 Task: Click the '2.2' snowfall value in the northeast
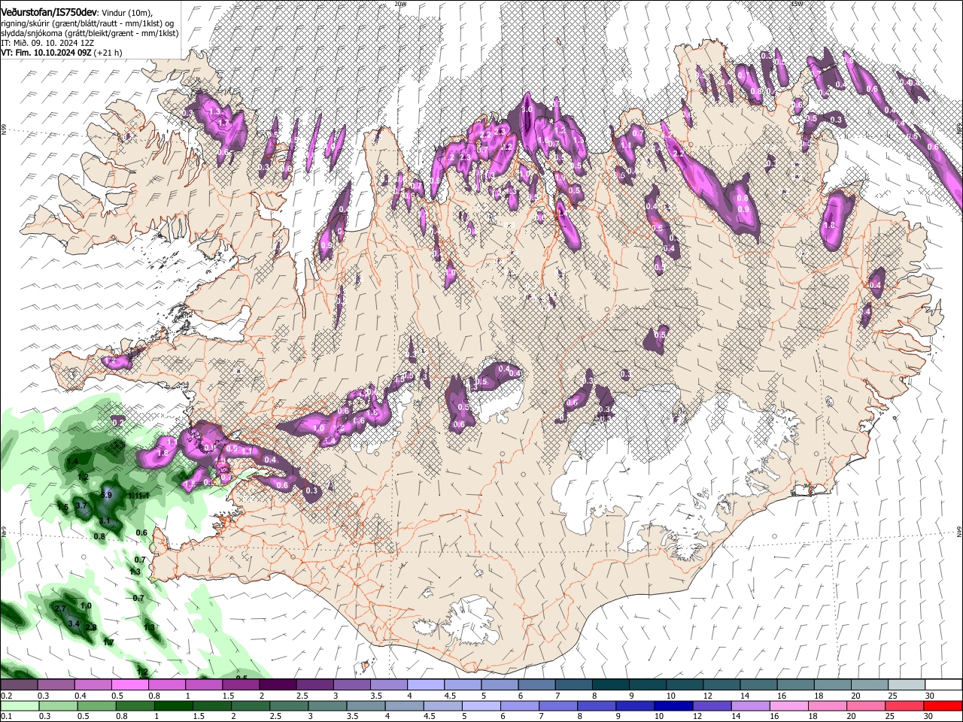point(679,153)
